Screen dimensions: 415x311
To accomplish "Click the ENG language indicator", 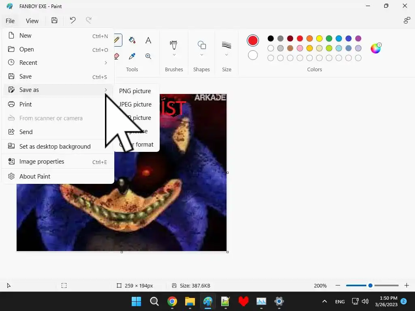I will [x=340, y=301].
